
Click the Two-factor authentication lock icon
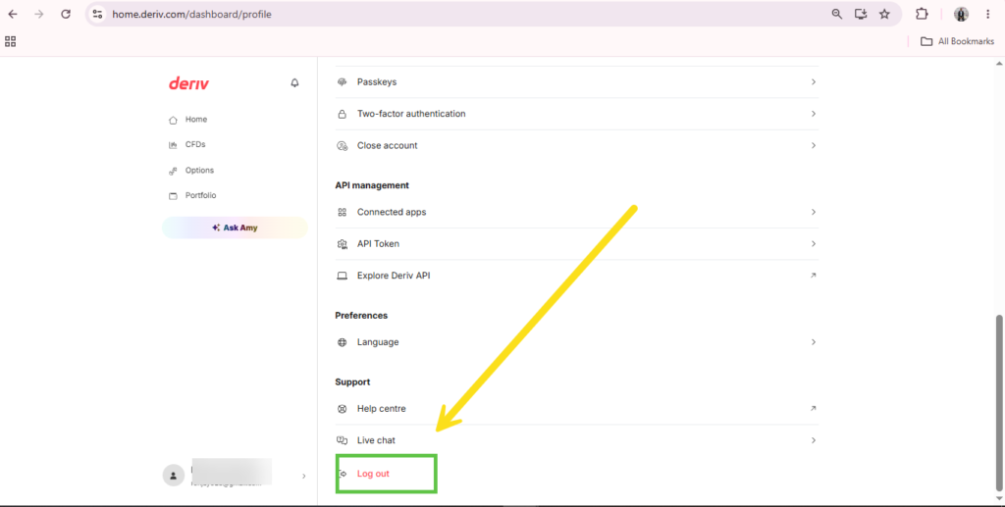click(343, 114)
